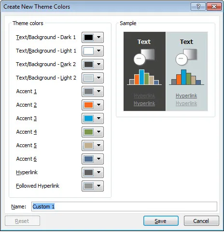This screenshot has width=224, height=234.
Task: Click the 'Text/Background - Light 1' label
Action: click(46, 51)
